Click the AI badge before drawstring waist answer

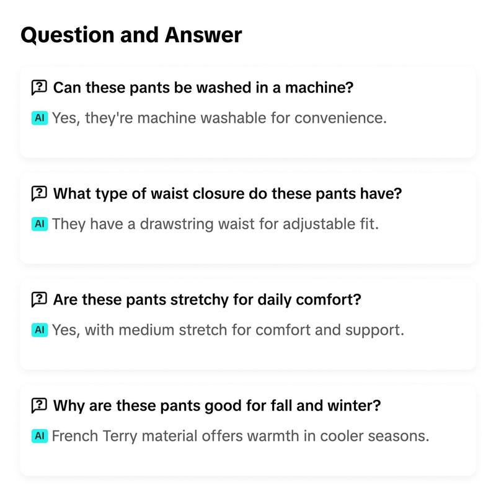(x=40, y=224)
